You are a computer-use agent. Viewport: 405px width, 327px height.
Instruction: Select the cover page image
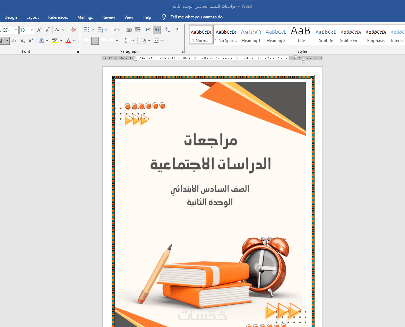(x=210, y=204)
